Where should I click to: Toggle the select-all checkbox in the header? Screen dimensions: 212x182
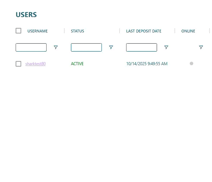[x=18, y=31]
